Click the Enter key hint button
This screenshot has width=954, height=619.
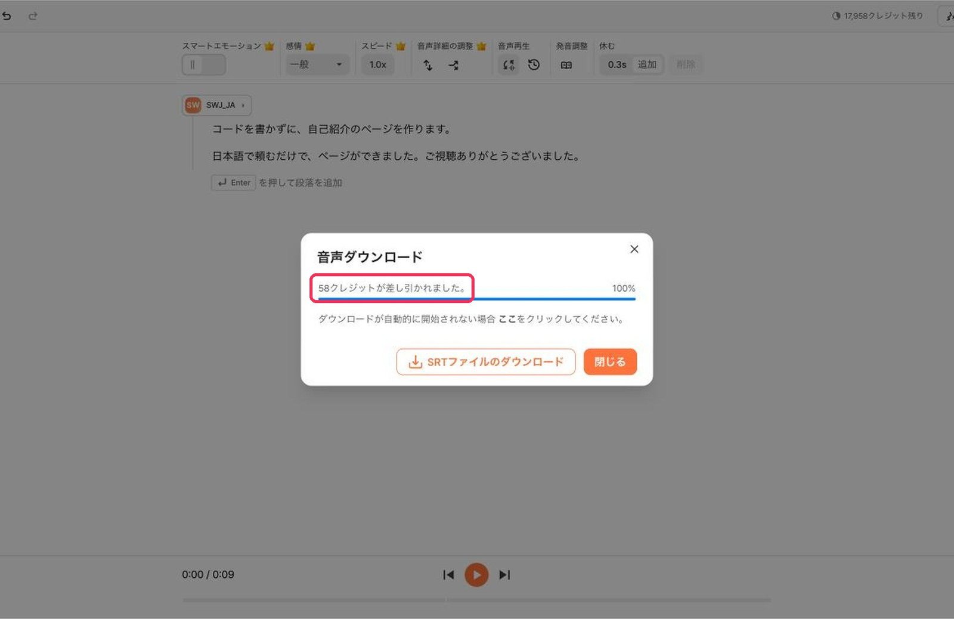[x=233, y=182]
